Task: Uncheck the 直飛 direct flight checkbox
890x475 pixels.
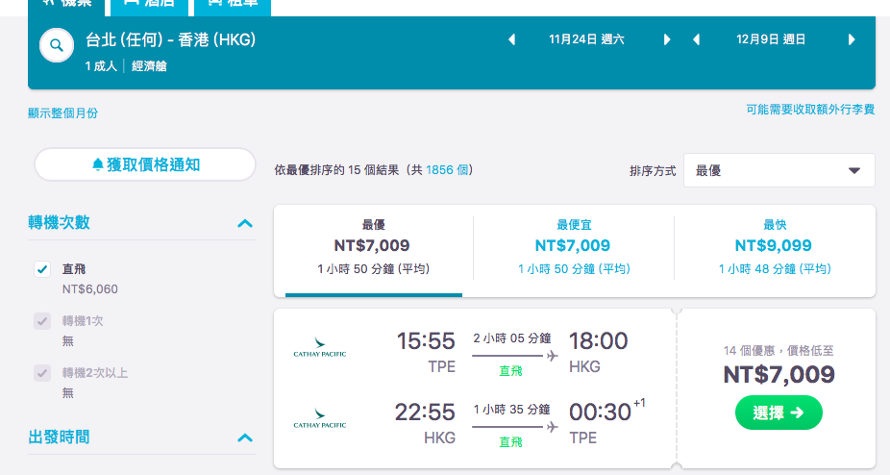Action: coord(42,269)
